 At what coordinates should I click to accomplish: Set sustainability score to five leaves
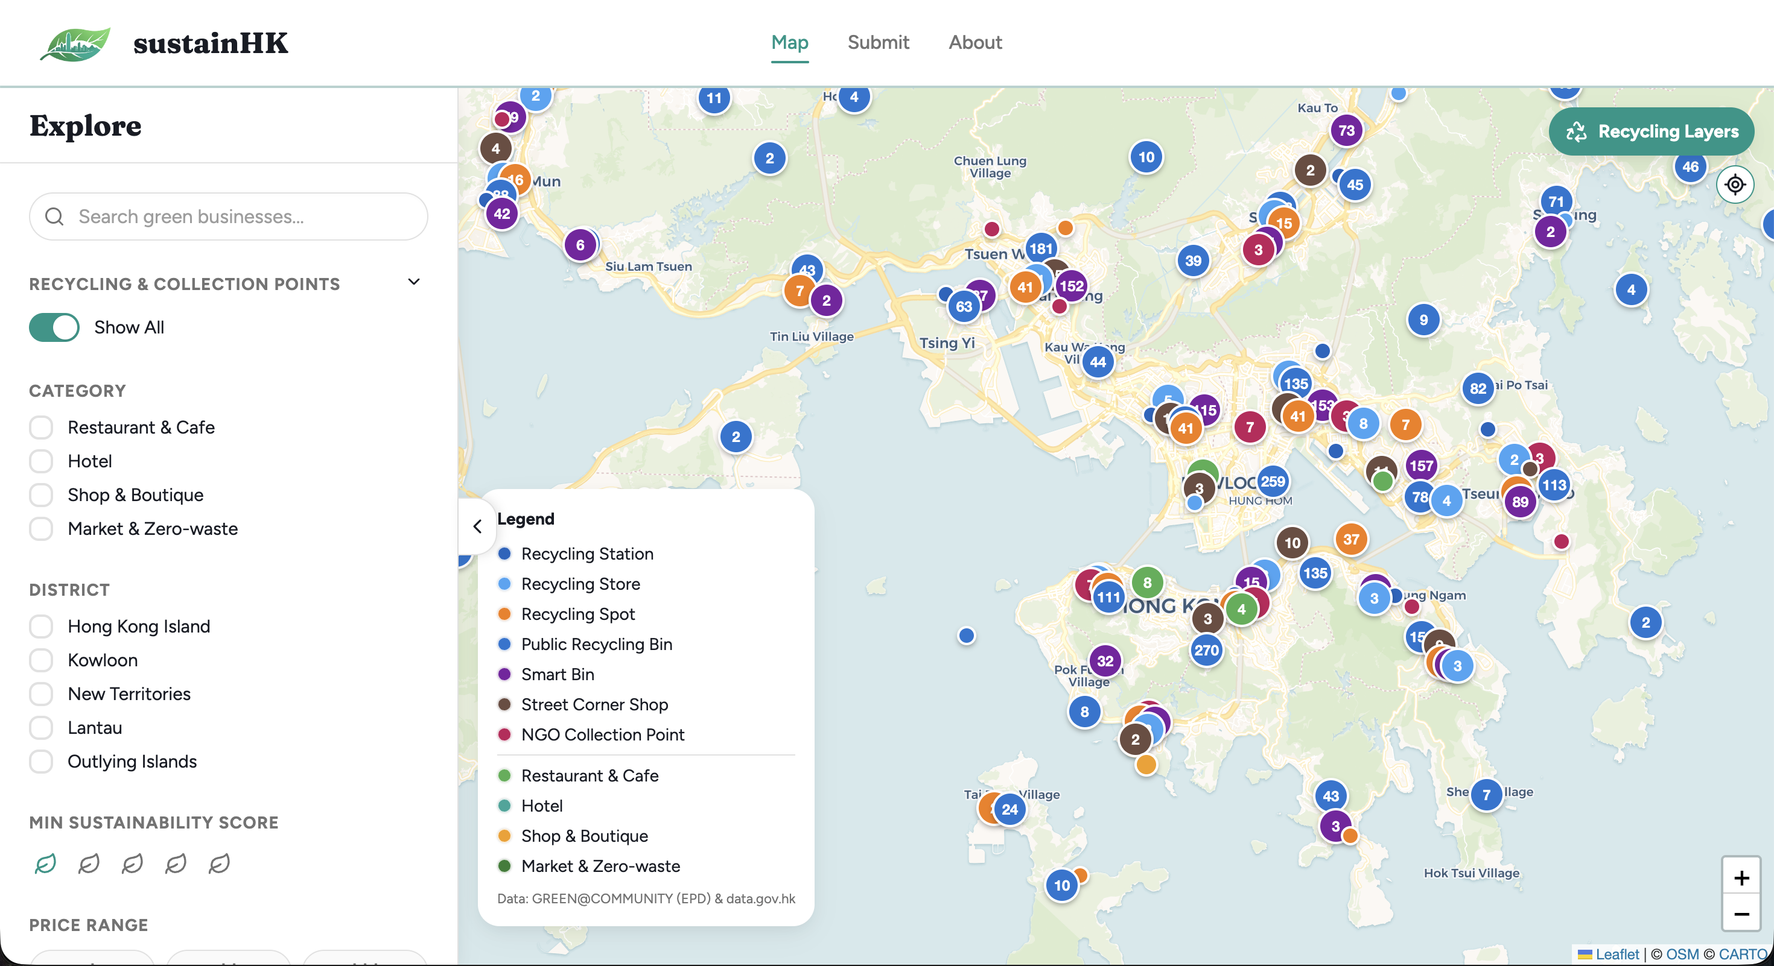coord(219,863)
